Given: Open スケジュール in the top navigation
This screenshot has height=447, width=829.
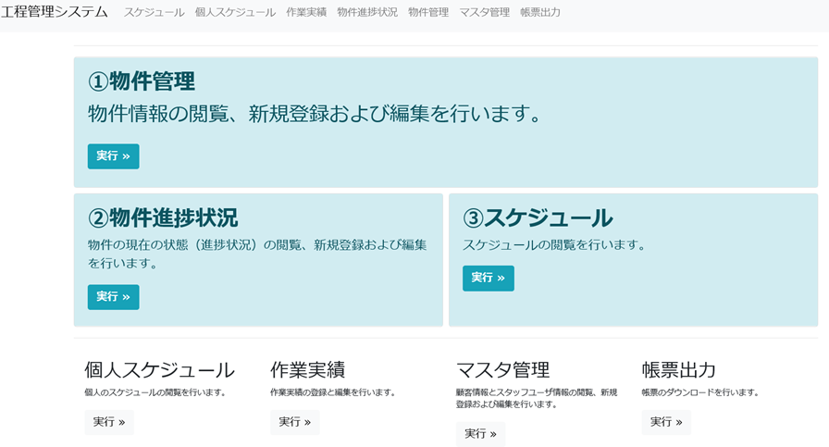Looking at the screenshot, I should click(x=154, y=12).
